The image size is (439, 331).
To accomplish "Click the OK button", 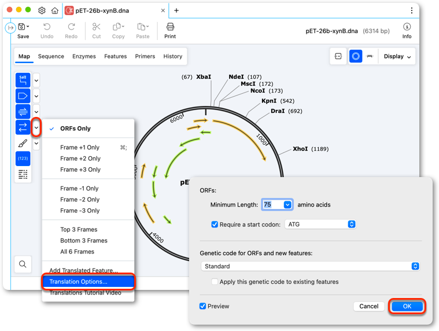I will click(x=407, y=306).
